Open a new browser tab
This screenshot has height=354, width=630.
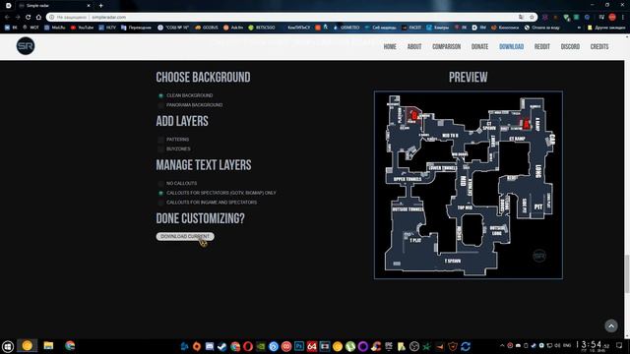coord(100,6)
